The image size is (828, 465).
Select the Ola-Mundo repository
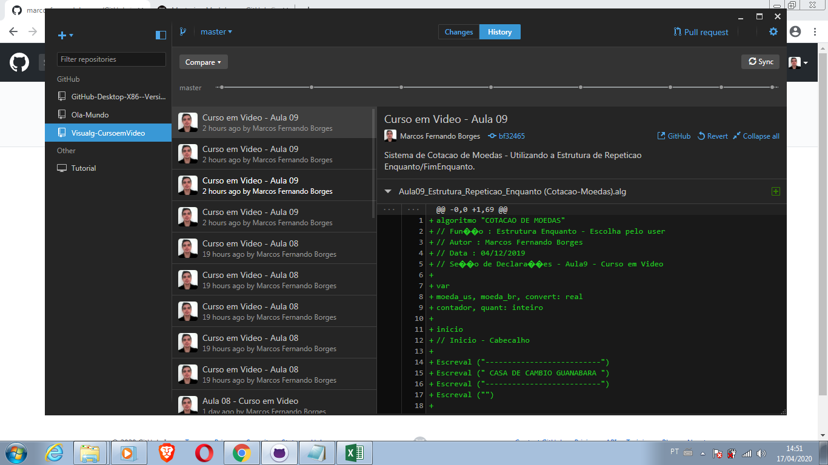pyautogui.click(x=89, y=114)
